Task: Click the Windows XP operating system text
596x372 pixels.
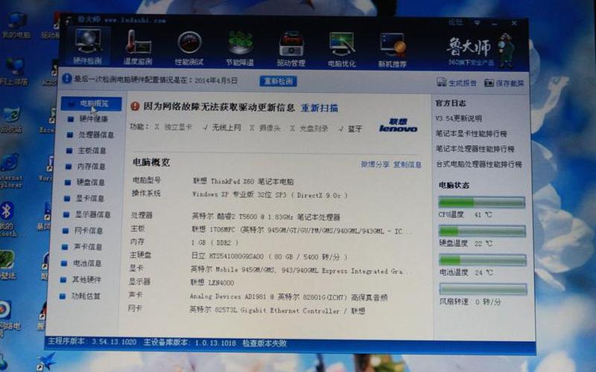Action: (x=270, y=195)
